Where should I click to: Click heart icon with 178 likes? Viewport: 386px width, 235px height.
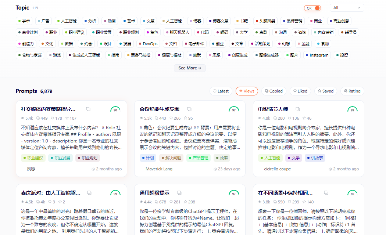pos(52,118)
